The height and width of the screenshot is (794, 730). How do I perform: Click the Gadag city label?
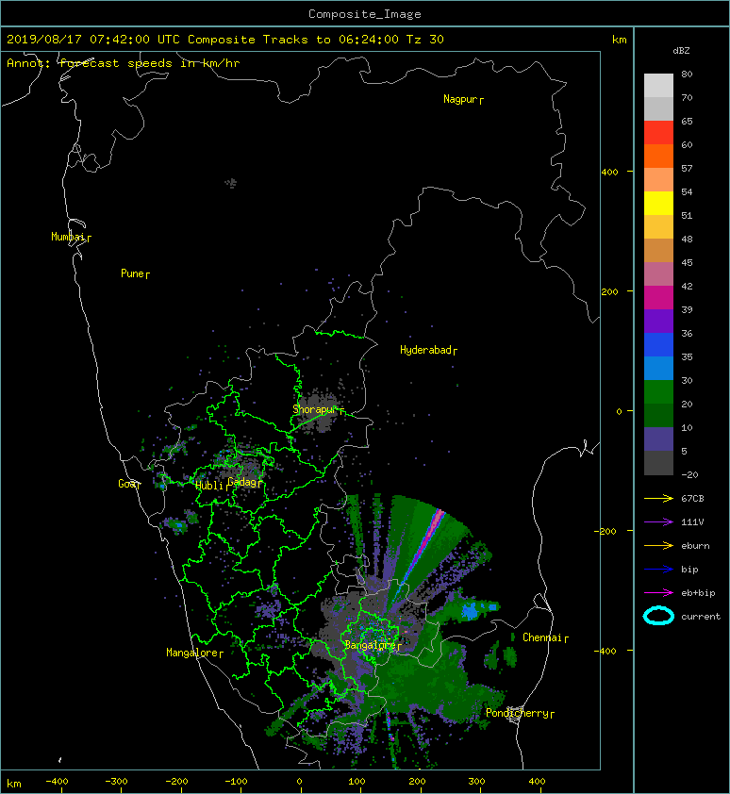[x=242, y=482]
